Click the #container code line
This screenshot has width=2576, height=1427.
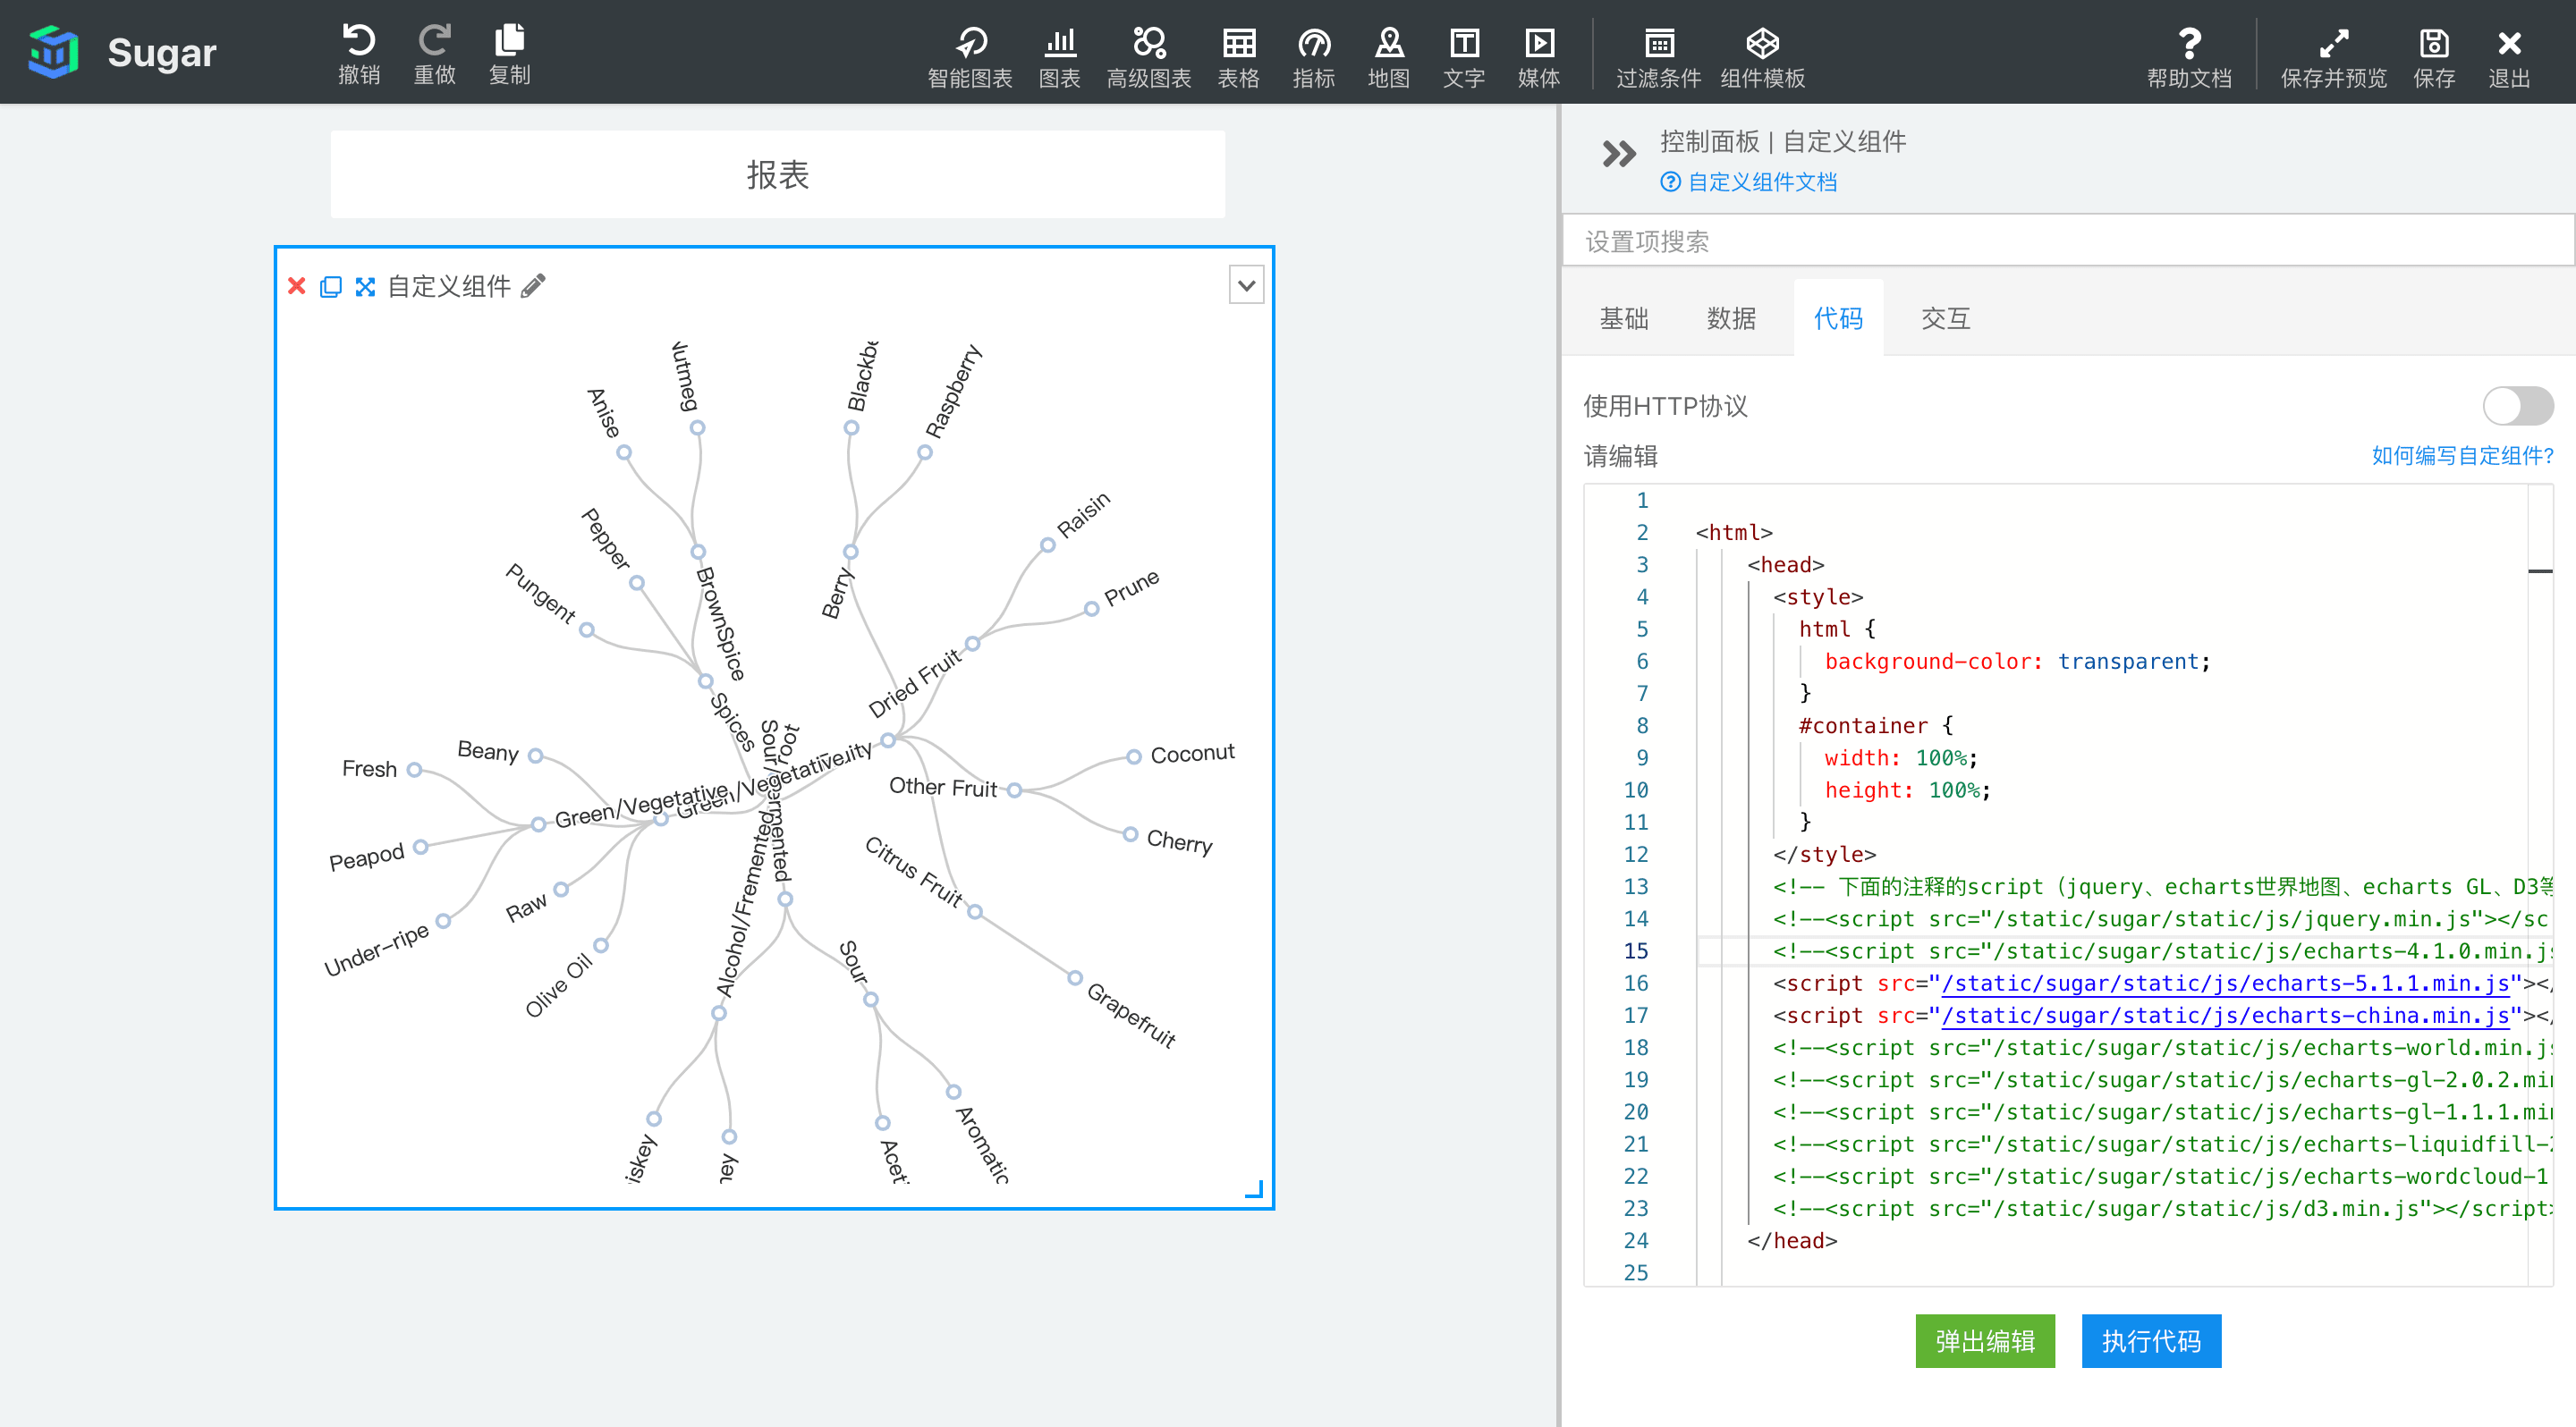(x=1875, y=725)
